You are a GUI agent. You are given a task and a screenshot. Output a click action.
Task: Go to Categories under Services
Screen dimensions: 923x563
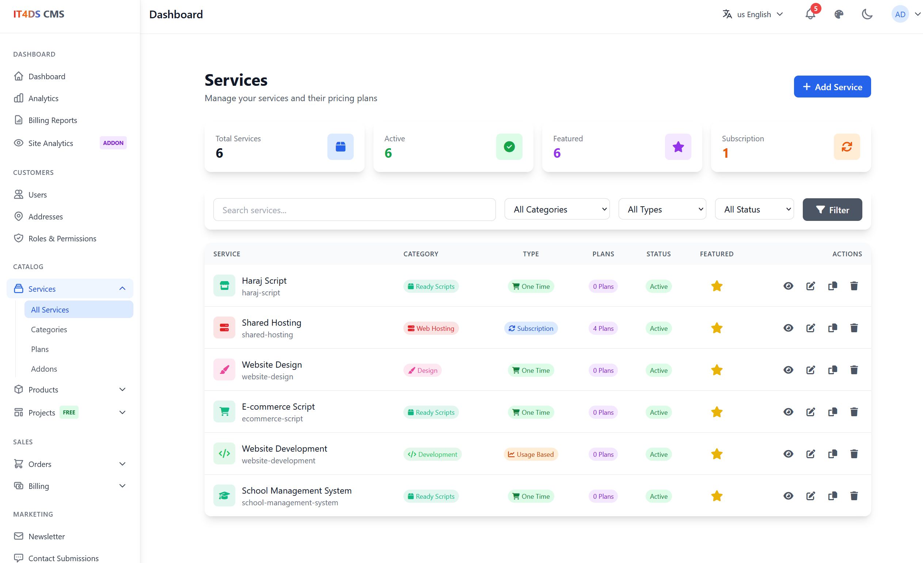(49, 329)
